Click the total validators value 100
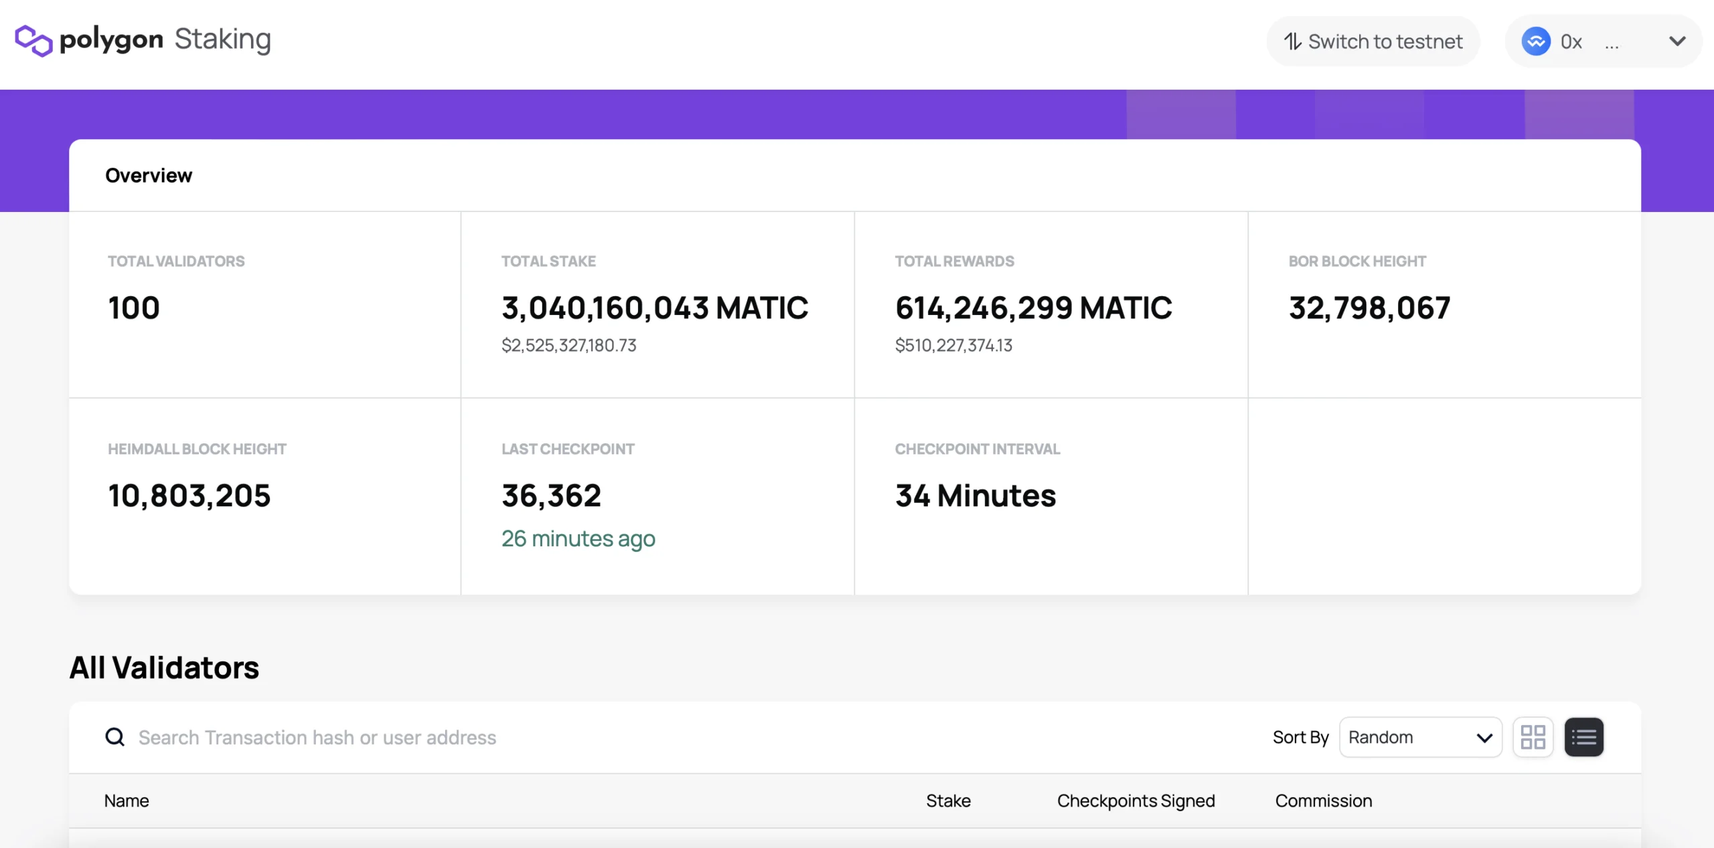The height and width of the screenshot is (848, 1714). click(134, 308)
